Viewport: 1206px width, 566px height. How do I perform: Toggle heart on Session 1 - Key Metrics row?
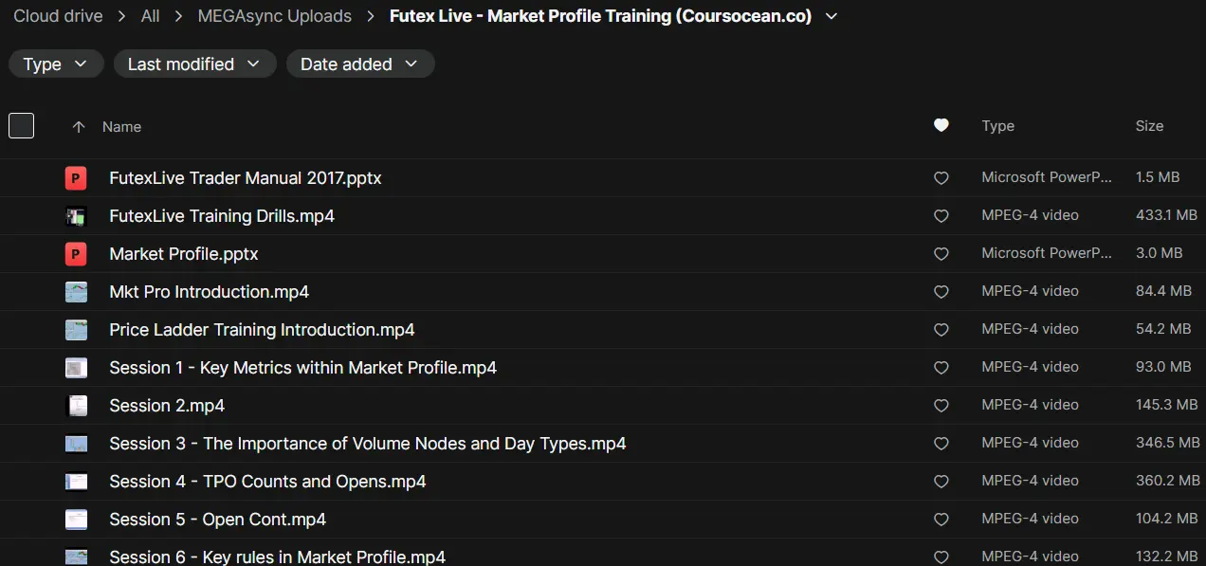point(941,368)
